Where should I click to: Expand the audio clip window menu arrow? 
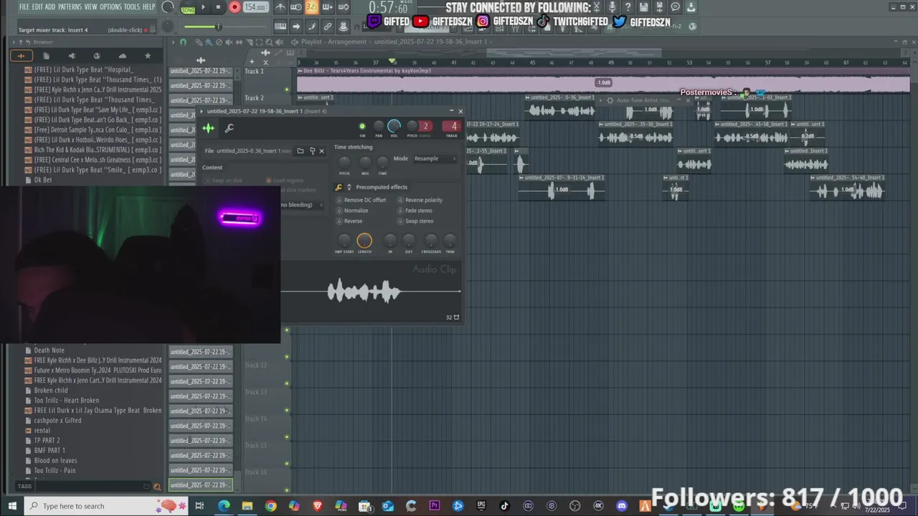click(x=202, y=111)
